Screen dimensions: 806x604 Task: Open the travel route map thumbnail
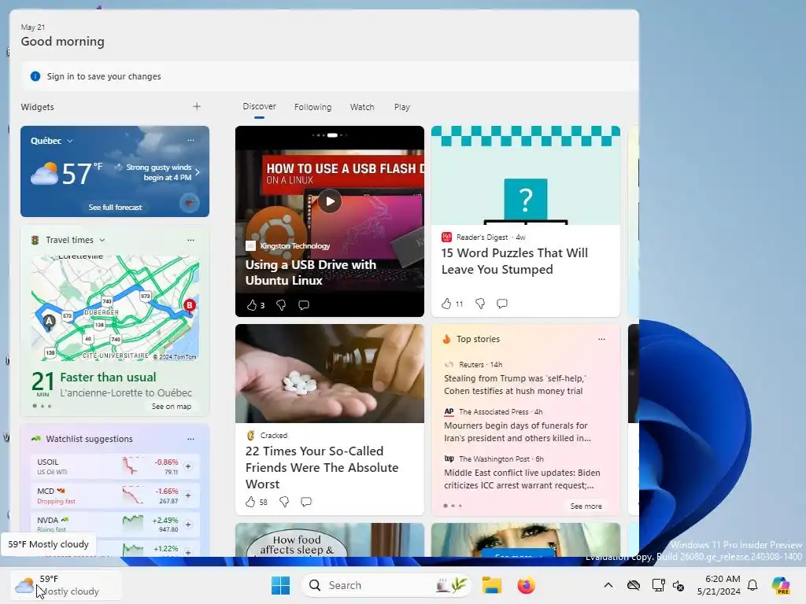tap(115, 308)
